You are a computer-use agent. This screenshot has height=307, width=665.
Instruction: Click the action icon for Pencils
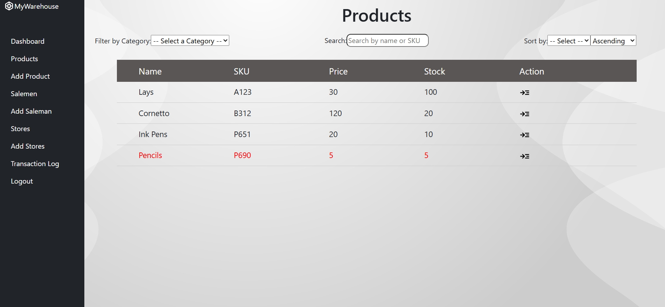[524, 156]
